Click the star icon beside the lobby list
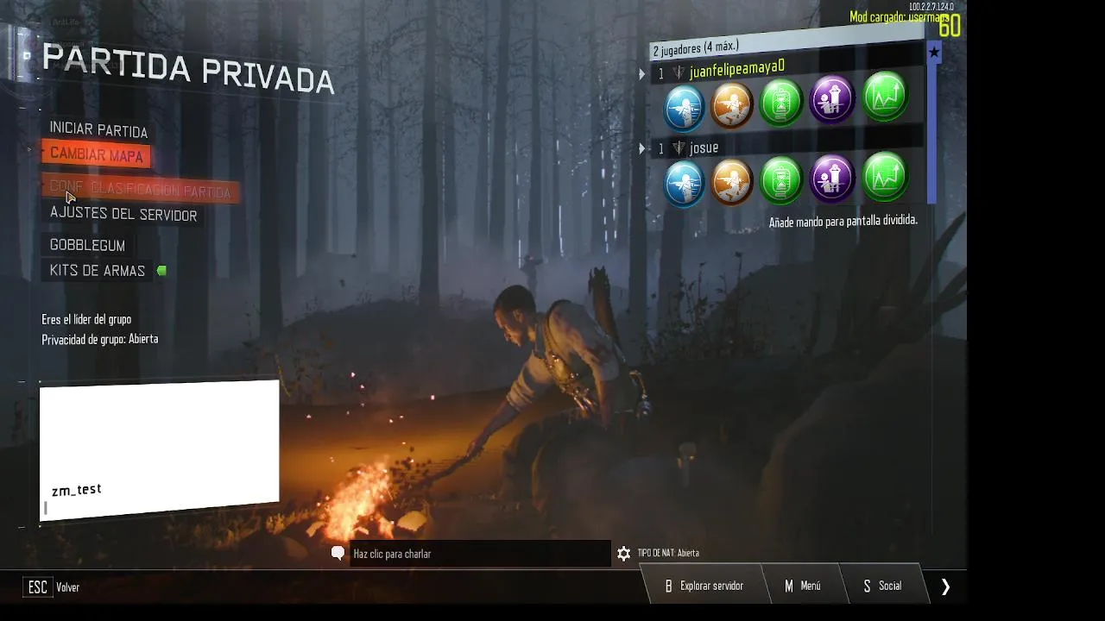1105x621 pixels. 933,53
